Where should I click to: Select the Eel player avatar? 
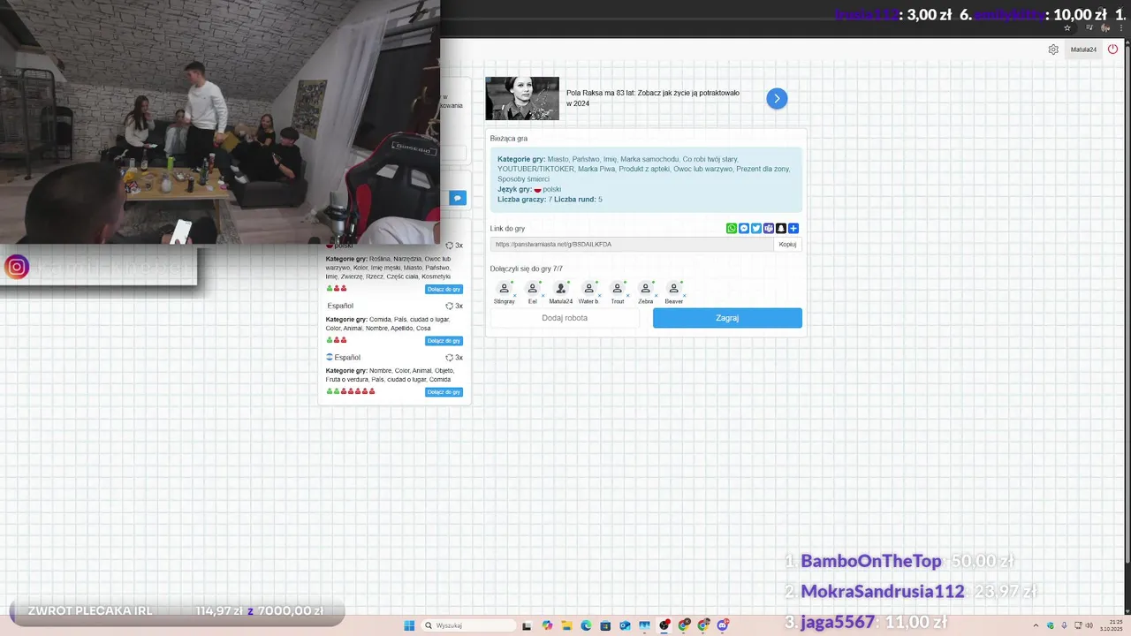[x=532, y=288]
